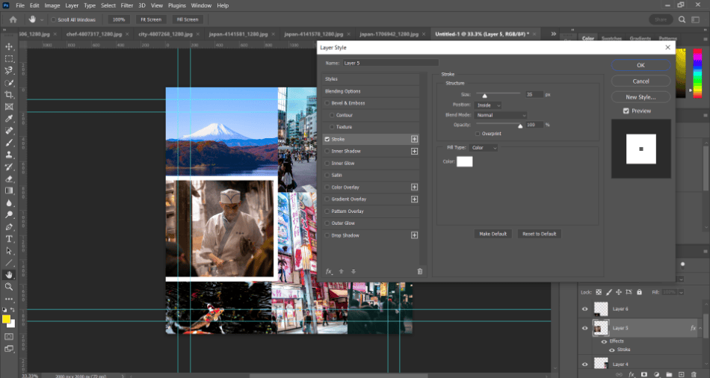Screen dimensions: 710x378
Task: Click the white stroke Color swatch
Action: (465, 161)
